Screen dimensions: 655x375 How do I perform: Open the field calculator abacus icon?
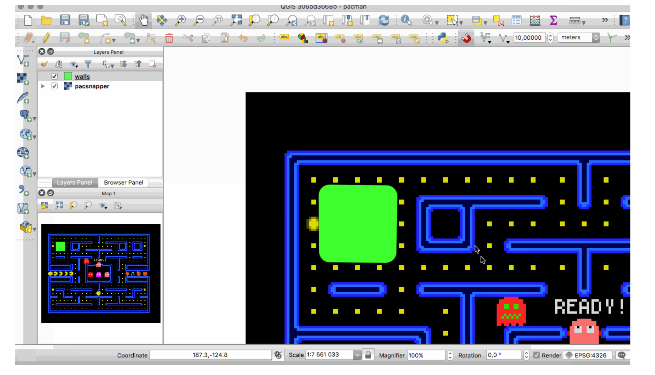pyautogui.click(x=535, y=20)
